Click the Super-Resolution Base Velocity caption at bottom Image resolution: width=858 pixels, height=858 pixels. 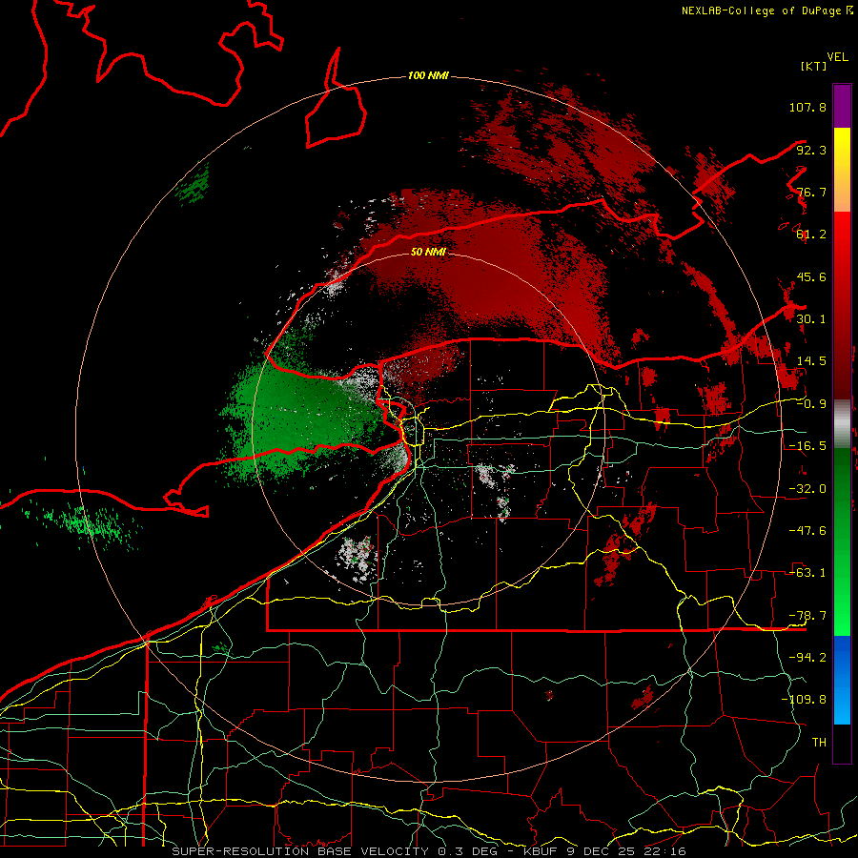click(428, 851)
